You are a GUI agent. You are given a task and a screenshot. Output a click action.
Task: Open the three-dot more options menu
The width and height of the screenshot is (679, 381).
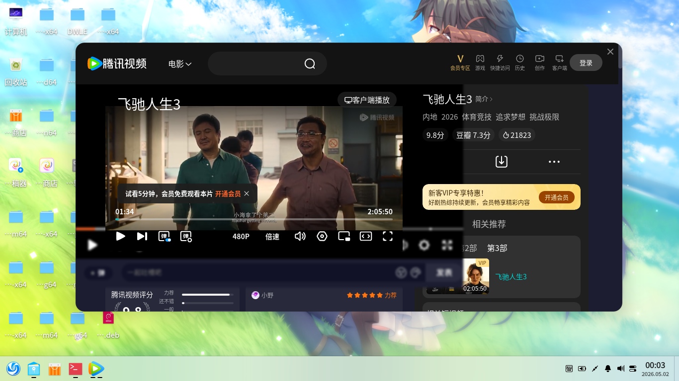pos(554,162)
